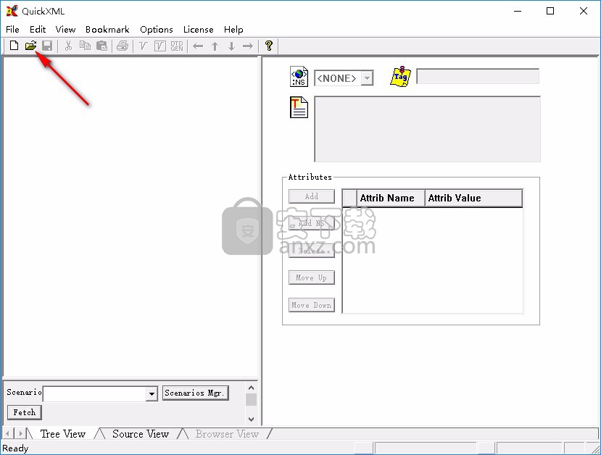Switch to the Source View tab
This screenshot has height=455, width=601.
point(141,434)
